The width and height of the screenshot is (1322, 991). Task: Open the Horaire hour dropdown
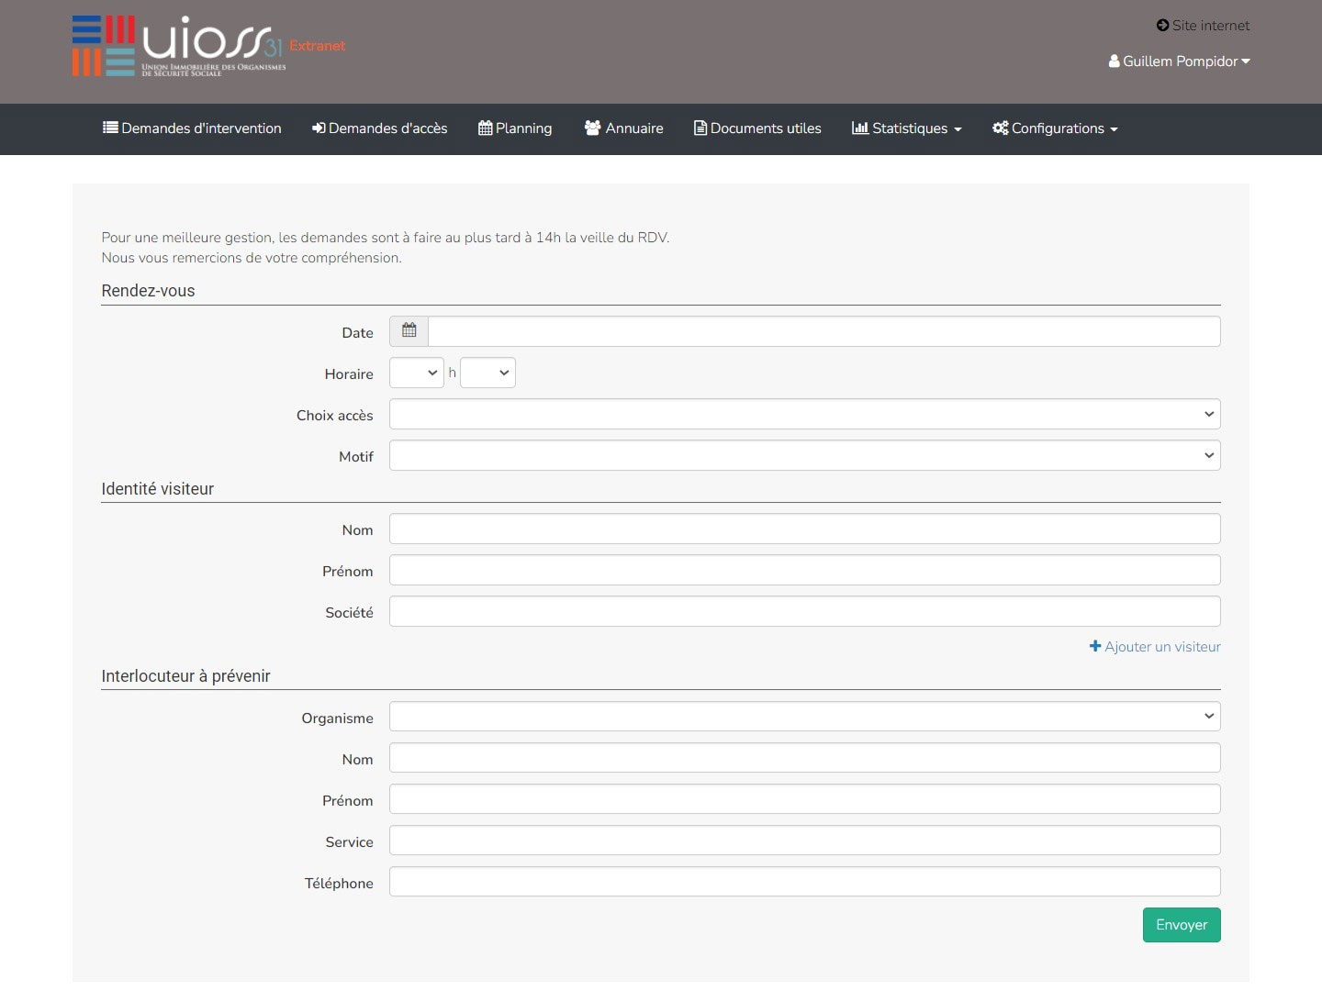click(417, 373)
